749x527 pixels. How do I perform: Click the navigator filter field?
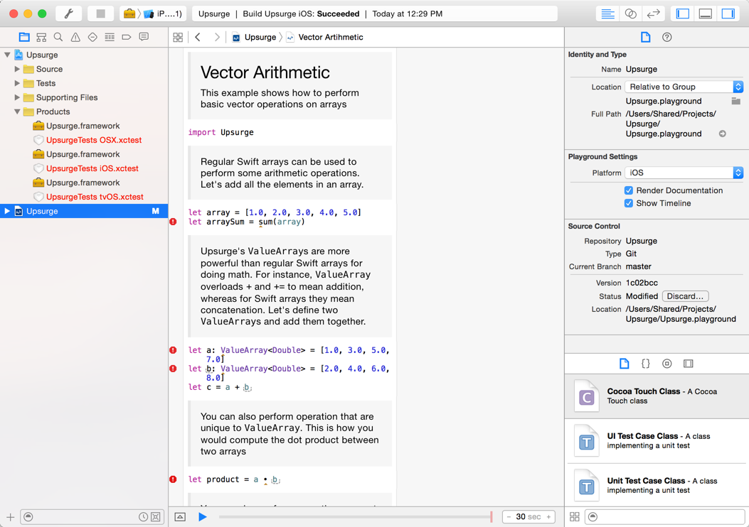pyautogui.click(x=92, y=516)
